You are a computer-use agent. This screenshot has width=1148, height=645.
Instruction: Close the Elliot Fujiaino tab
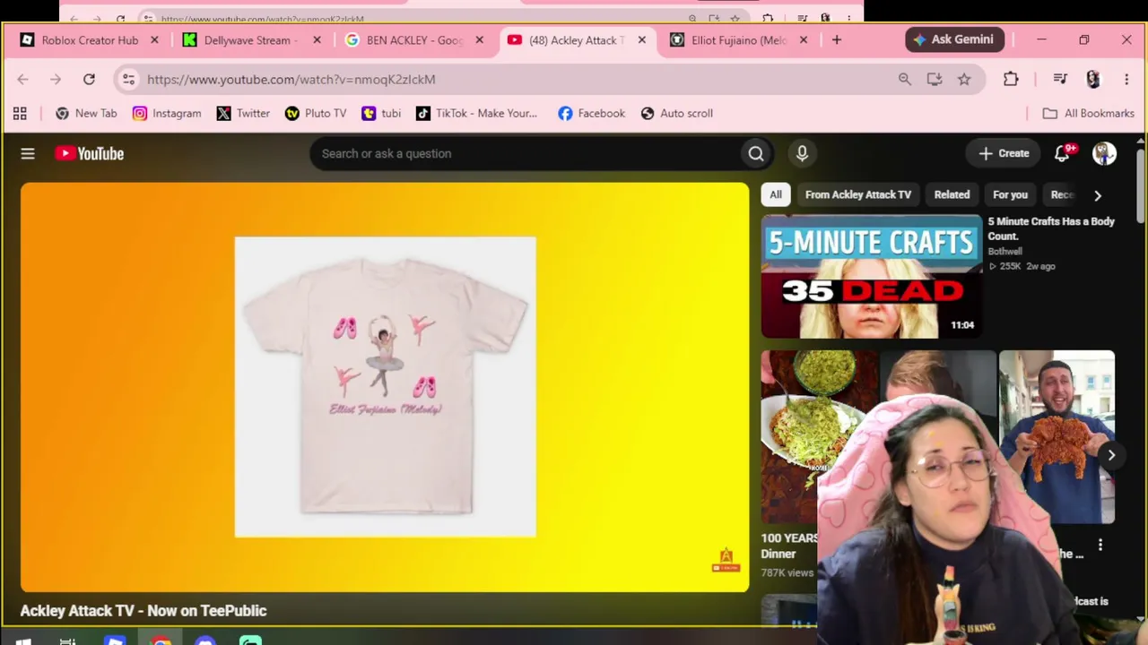click(804, 40)
